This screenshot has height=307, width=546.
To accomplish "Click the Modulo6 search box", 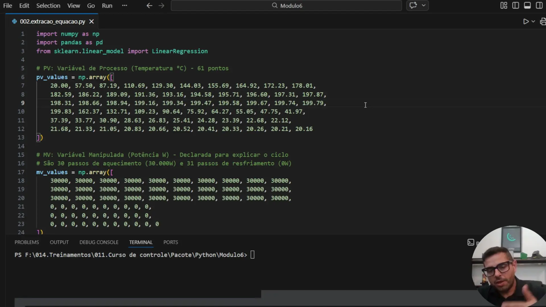I will 286,6.
